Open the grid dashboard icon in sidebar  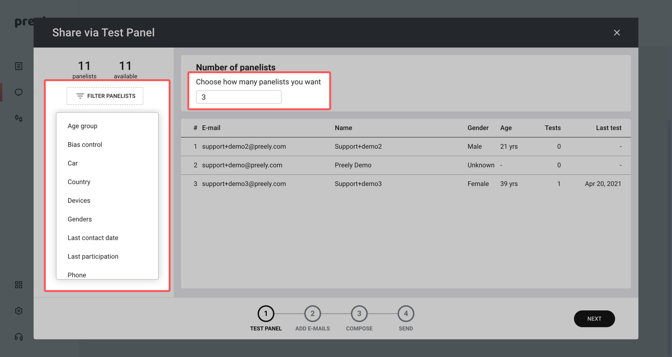click(x=19, y=285)
